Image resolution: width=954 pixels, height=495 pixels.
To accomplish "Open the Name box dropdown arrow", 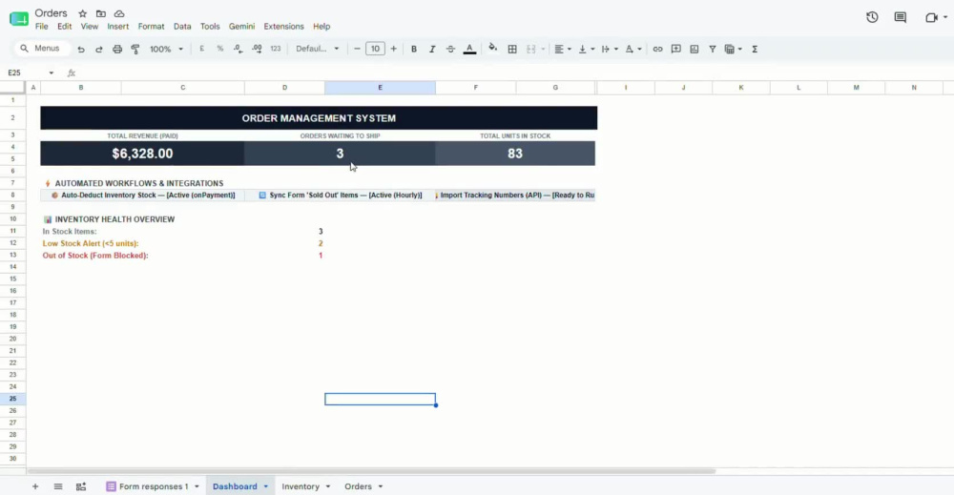I will click(52, 73).
